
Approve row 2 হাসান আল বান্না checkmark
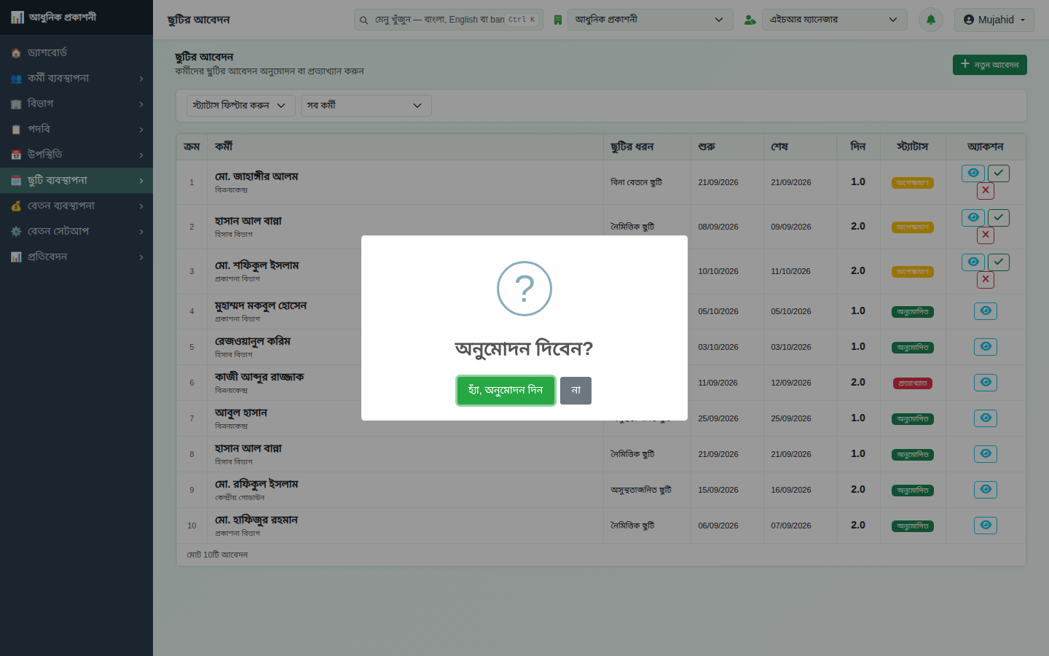999,217
